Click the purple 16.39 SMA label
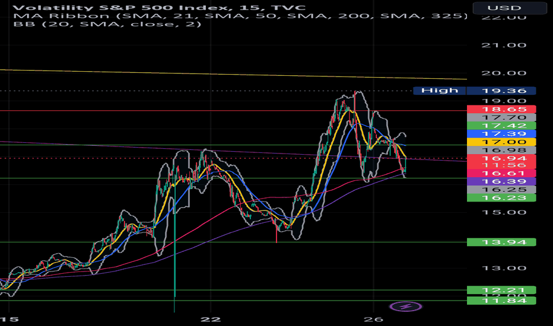The height and width of the screenshot is (326, 553). pos(501,181)
